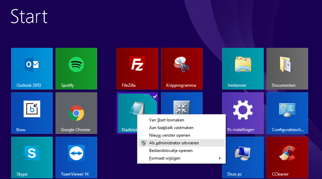
Task: Click the blue tile with inward arrows icon
Action: [182, 103]
